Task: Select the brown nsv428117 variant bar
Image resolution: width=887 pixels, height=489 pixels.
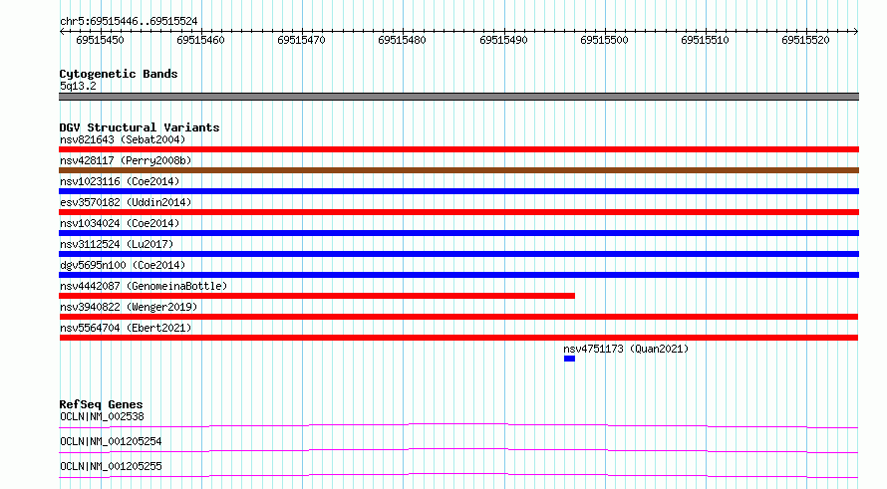Action: (x=458, y=170)
